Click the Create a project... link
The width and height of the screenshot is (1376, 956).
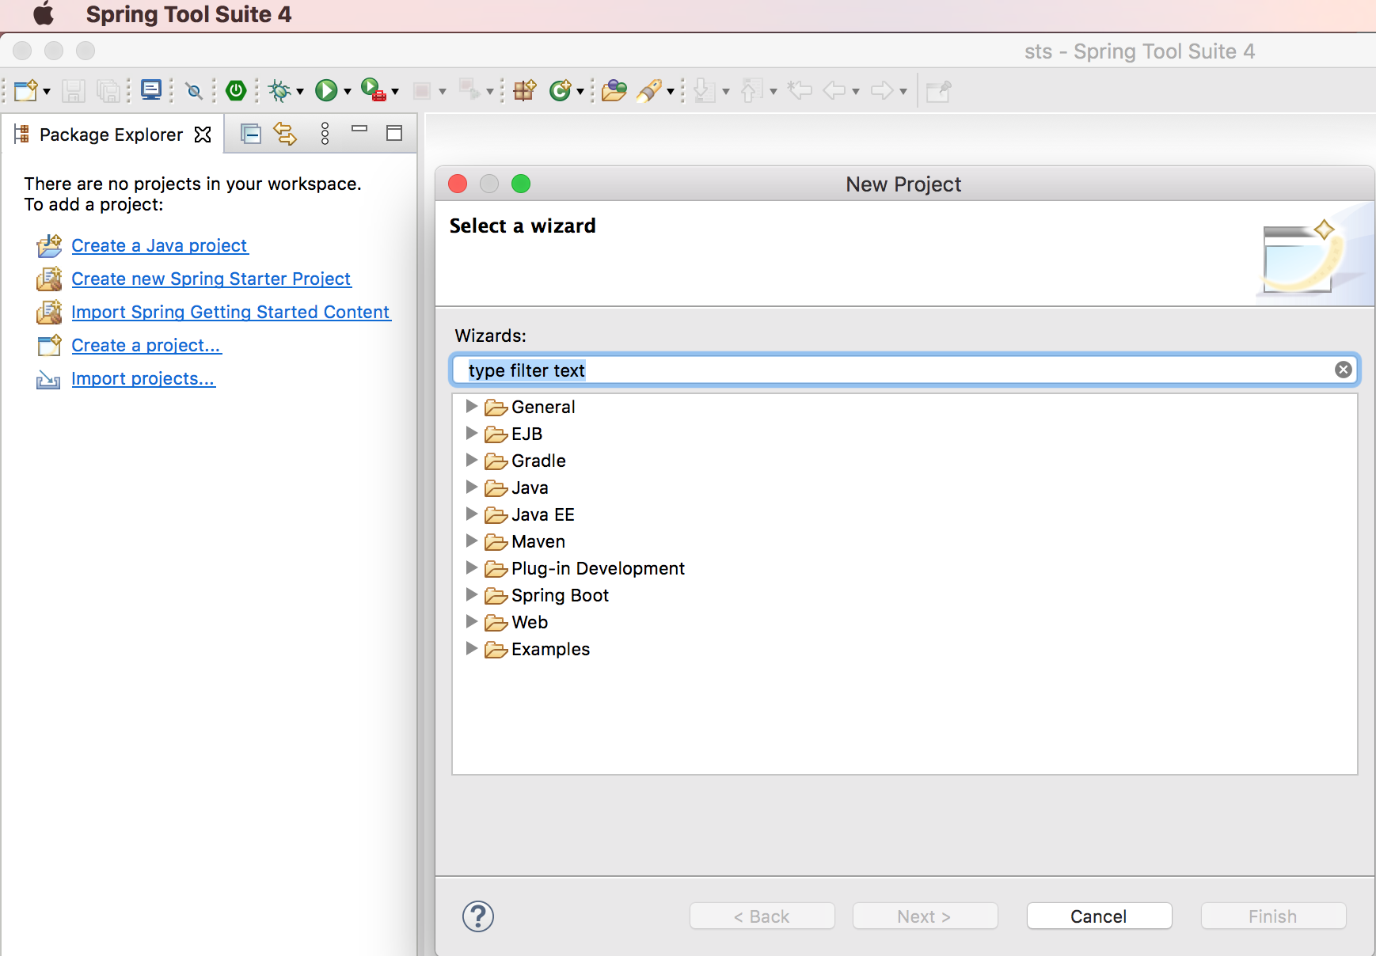(146, 345)
